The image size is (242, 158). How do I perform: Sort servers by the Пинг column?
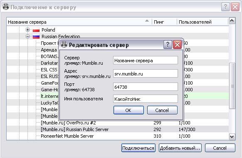(164, 22)
